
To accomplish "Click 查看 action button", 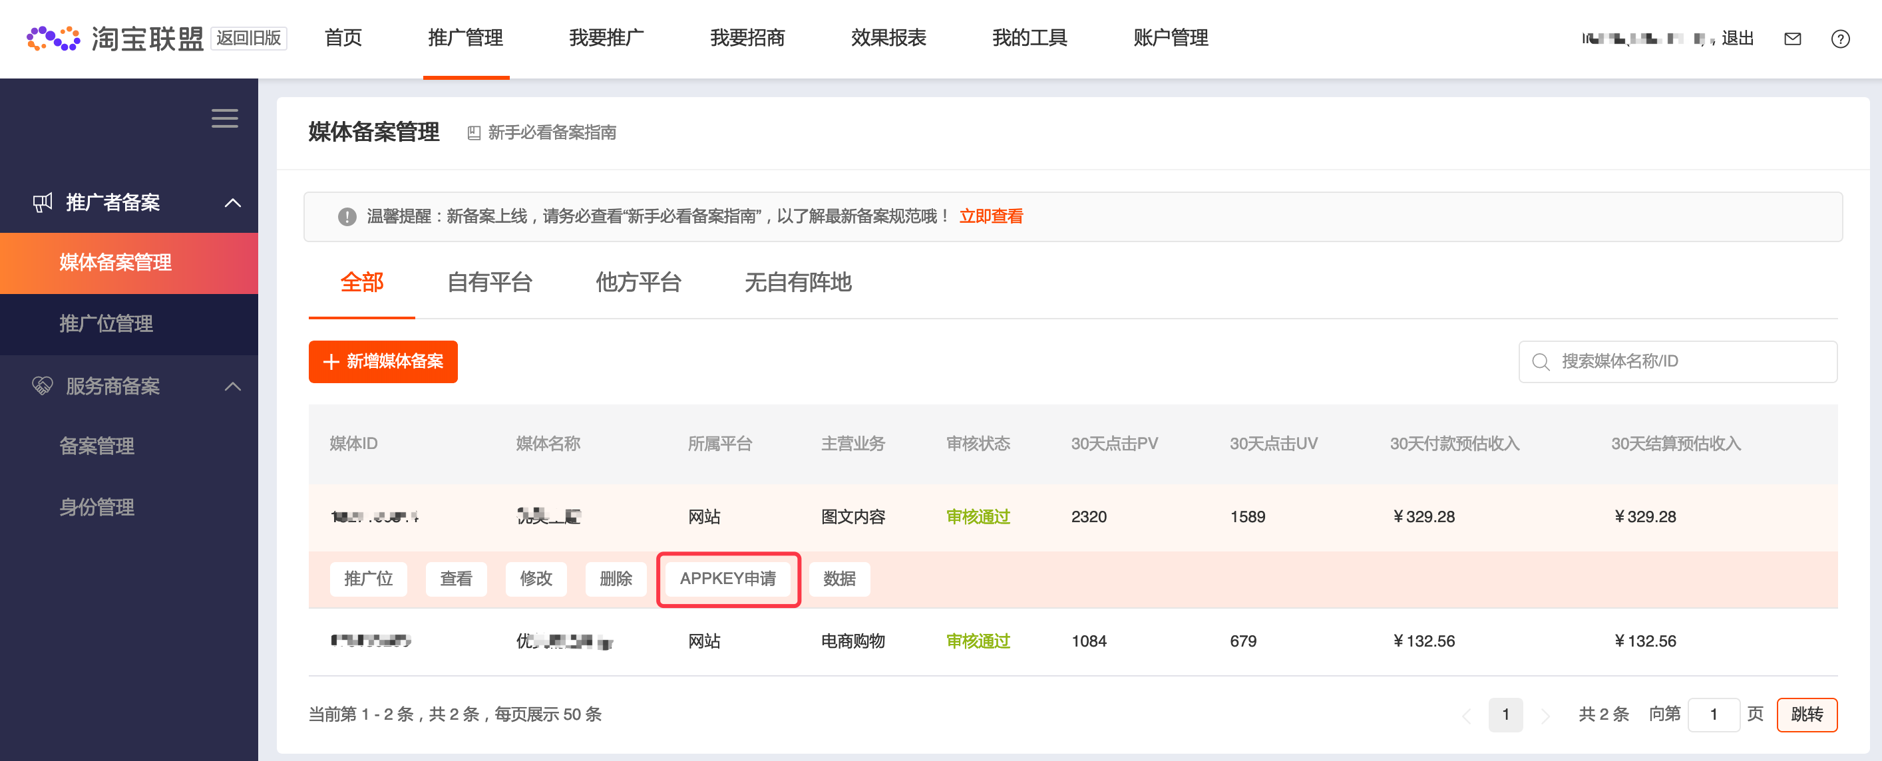I will pyautogui.click(x=456, y=579).
